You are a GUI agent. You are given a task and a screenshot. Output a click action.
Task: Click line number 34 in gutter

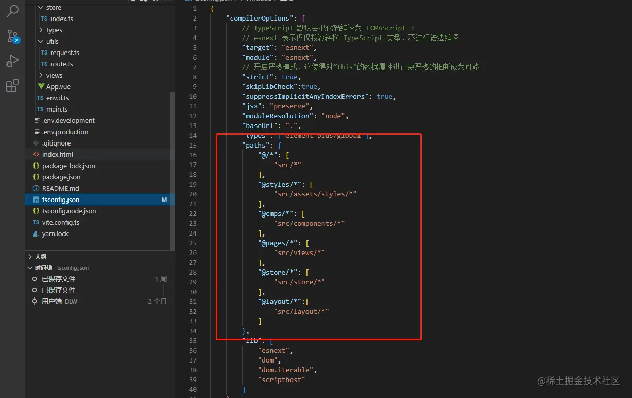tap(193, 331)
